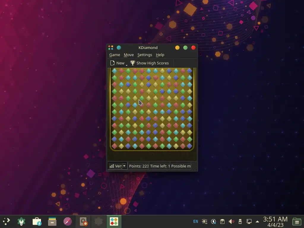This screenshot has width=304, height=228.
Task: Click the show desktop folder icon in the panel
Action: click(297, 221)
